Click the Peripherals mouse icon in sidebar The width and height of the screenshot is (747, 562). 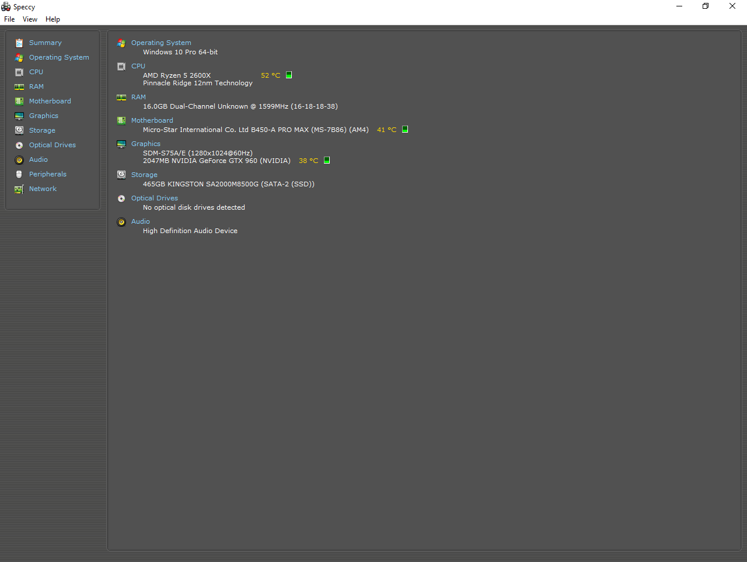19,174
